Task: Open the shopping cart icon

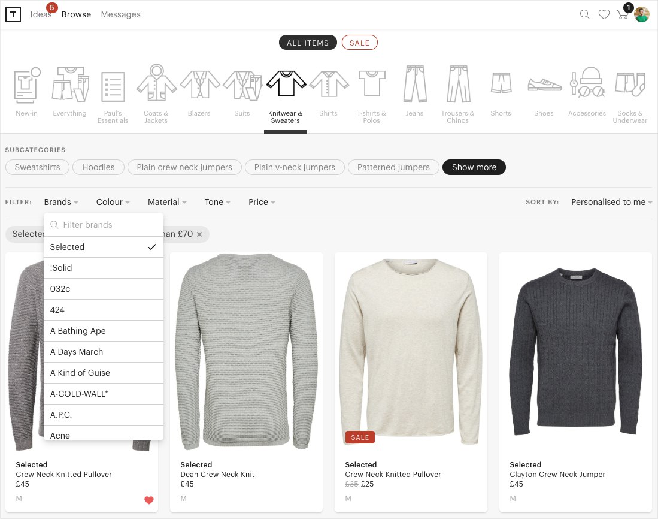Action: (x=623, y=14)
